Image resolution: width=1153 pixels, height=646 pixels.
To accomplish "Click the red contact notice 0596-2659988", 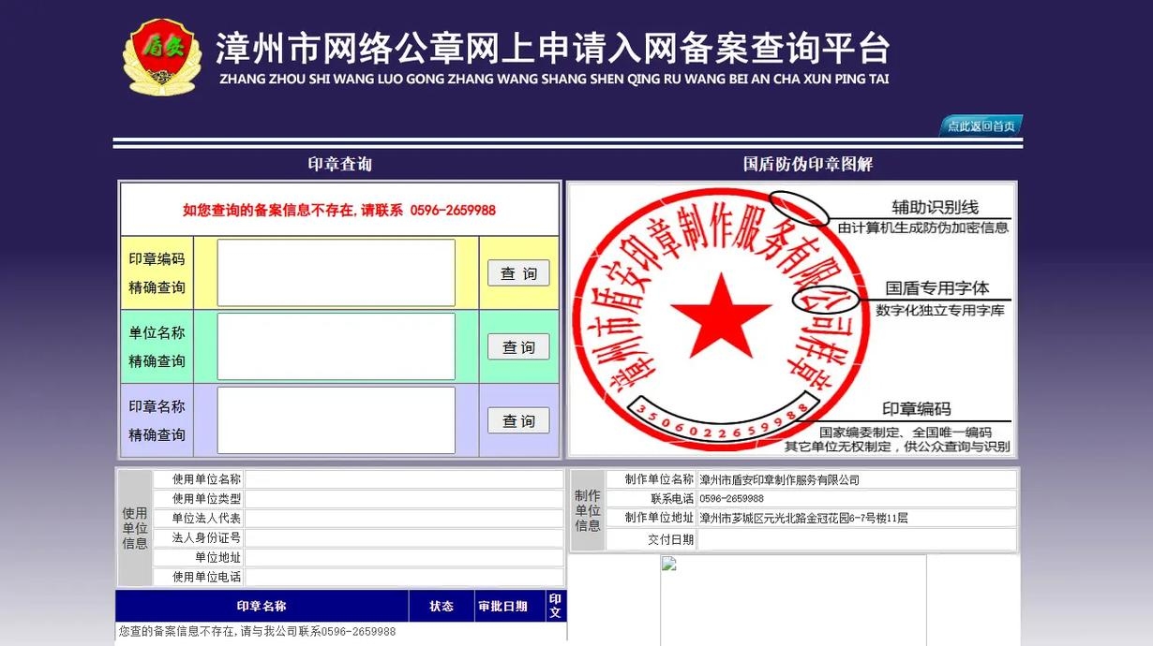I will point(339,210).
